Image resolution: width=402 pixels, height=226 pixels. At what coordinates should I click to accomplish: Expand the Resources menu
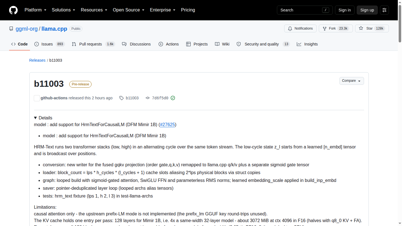pyautogui.click(x=94, y=10)
